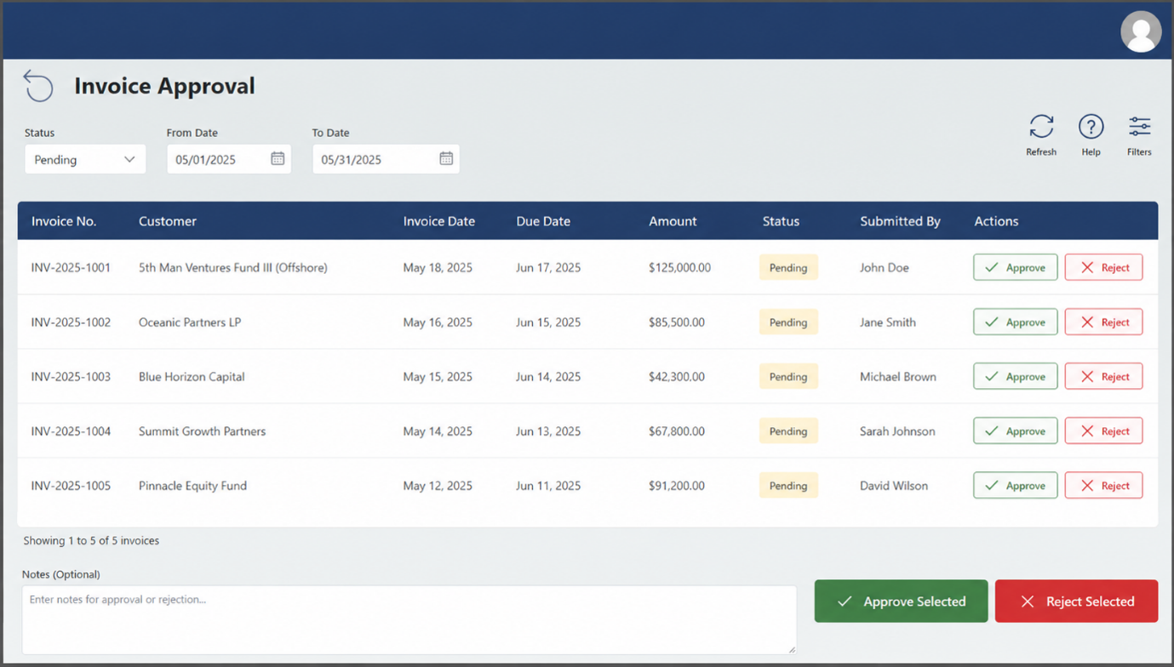This screenshot has height=667, width=1174.
Task: Approve invoice INV-2025-1001
Action: point(1016,267)
